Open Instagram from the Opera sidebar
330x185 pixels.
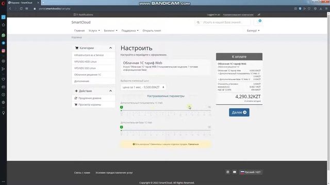point(4,51)
